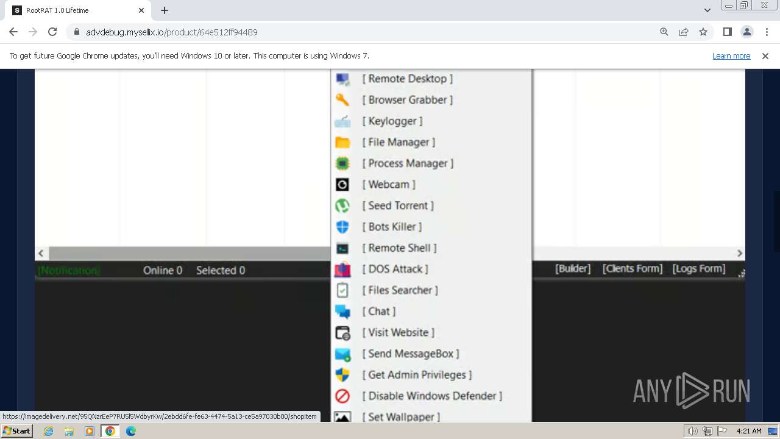Focus the address bar URL field
The image size is (780, 439).
366,32
